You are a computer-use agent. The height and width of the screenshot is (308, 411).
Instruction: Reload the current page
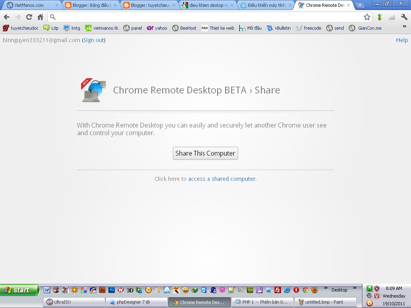pyautogui.click(x=29, y=17)
